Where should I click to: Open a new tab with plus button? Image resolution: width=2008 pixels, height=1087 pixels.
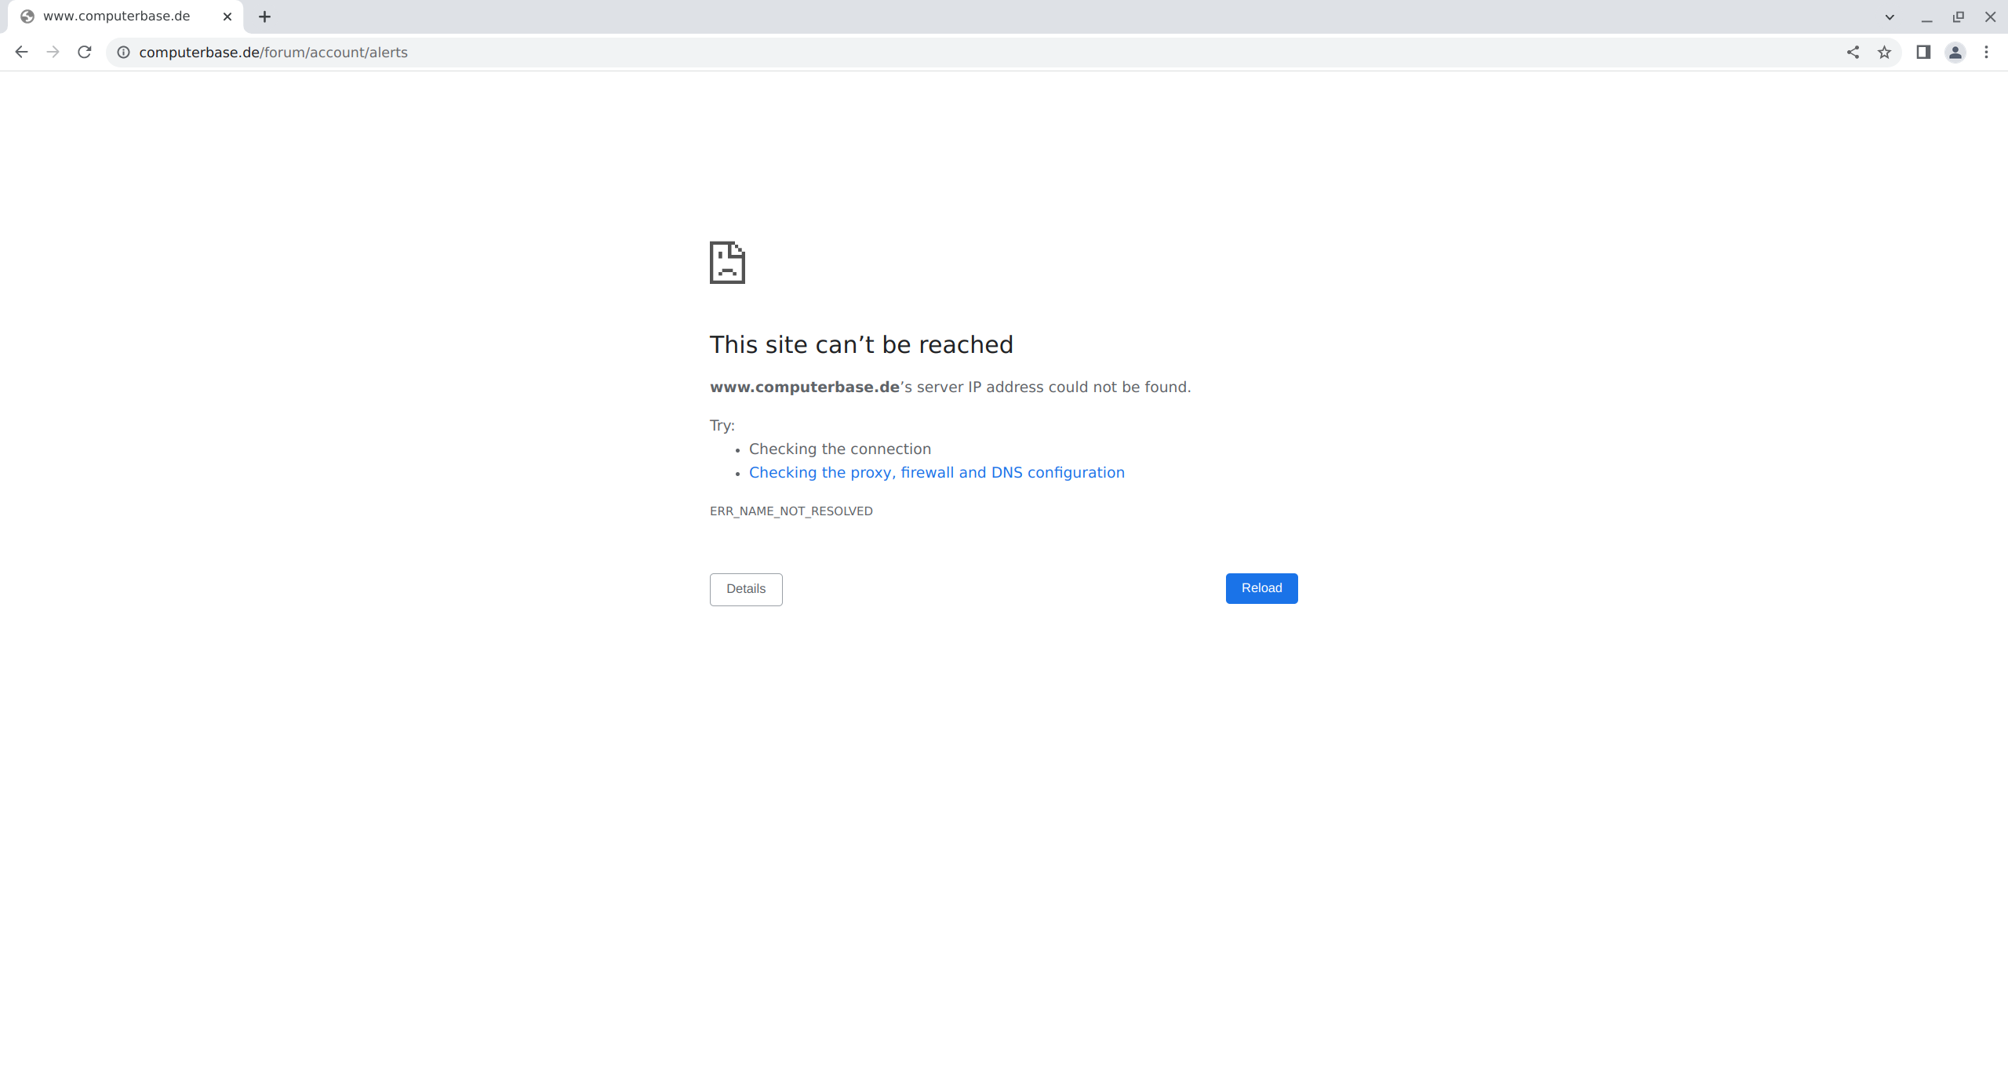(264, 16)
